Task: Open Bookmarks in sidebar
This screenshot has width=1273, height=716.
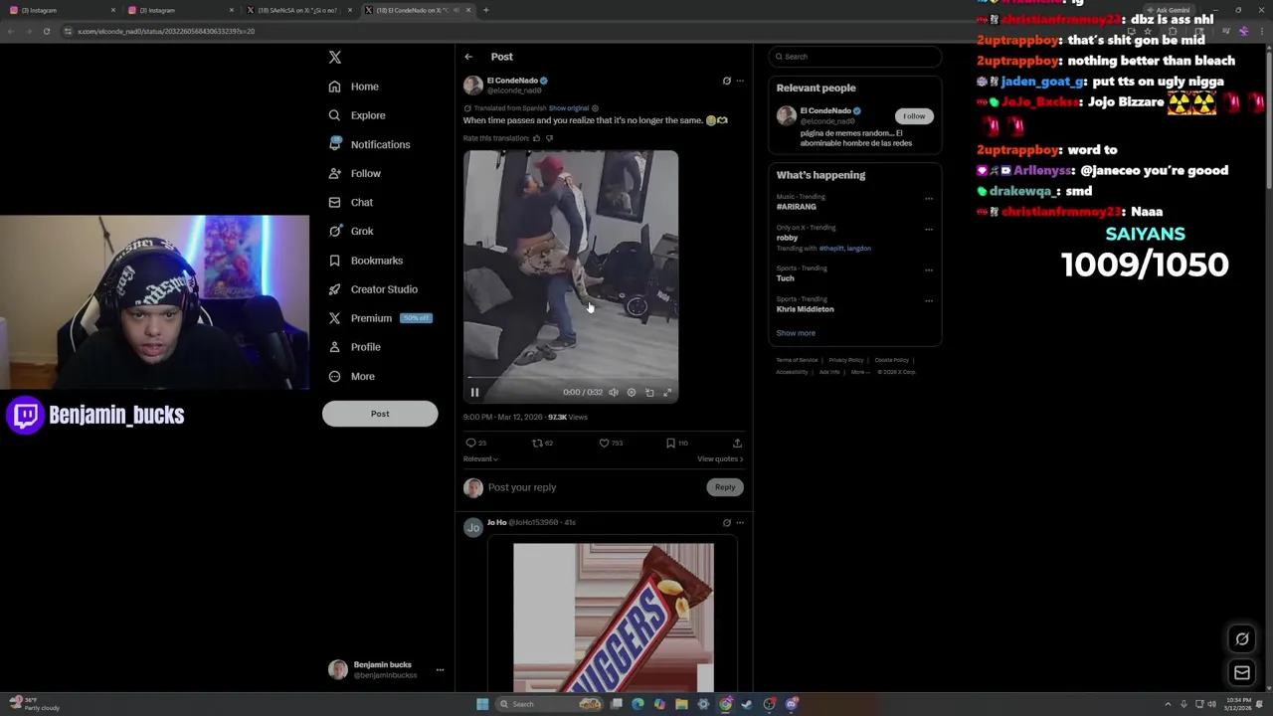Action: [x=366, y=261]
